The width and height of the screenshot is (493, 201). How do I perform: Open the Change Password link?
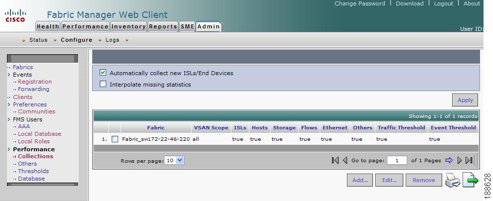(x=360, y=3)
